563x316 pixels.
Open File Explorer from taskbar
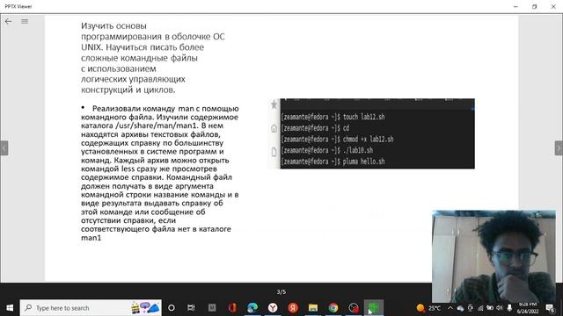tap(313, 308)
